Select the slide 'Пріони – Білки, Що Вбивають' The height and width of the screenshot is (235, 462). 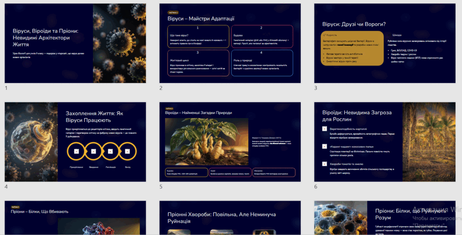coord(75,218)
